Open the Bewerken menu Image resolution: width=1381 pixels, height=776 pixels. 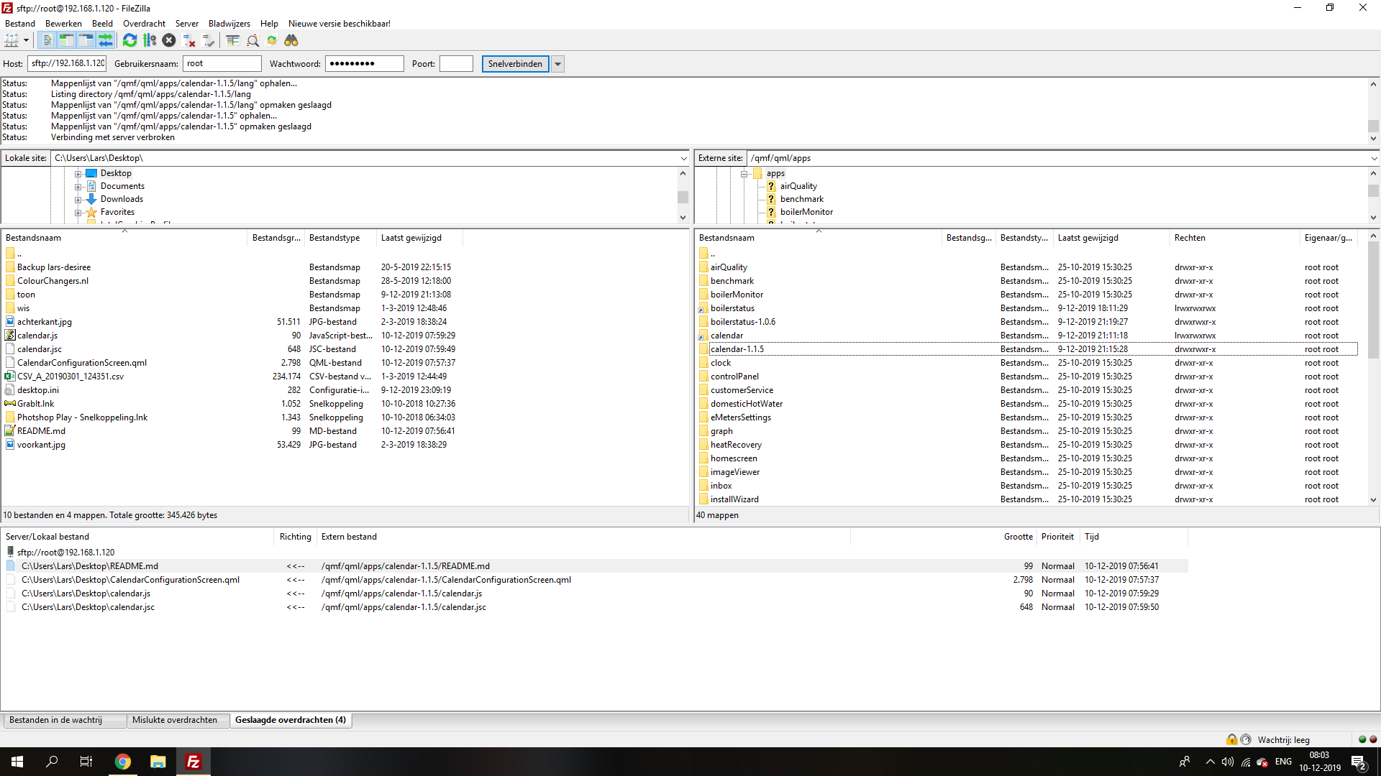coord(63,24)
